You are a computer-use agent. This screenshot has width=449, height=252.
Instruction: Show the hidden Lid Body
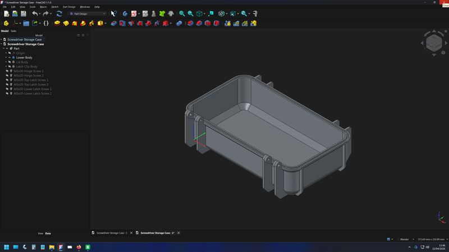[x=9, y=62]
